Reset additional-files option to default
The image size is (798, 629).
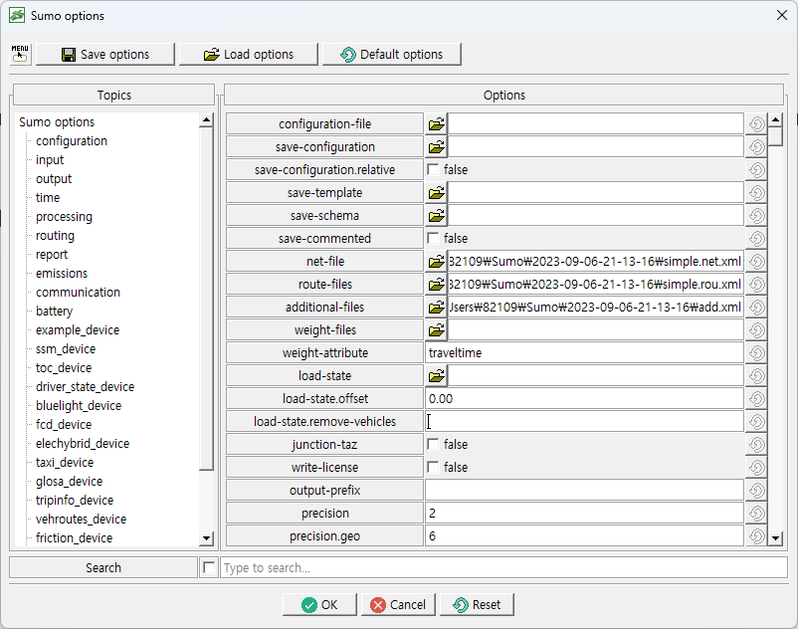(757, 307)
